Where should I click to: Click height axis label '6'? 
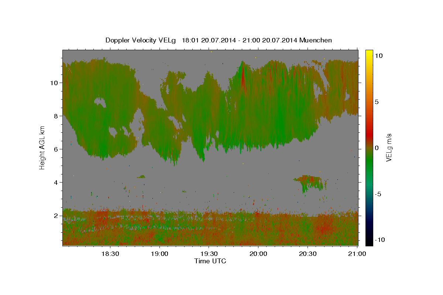point(56,149)
